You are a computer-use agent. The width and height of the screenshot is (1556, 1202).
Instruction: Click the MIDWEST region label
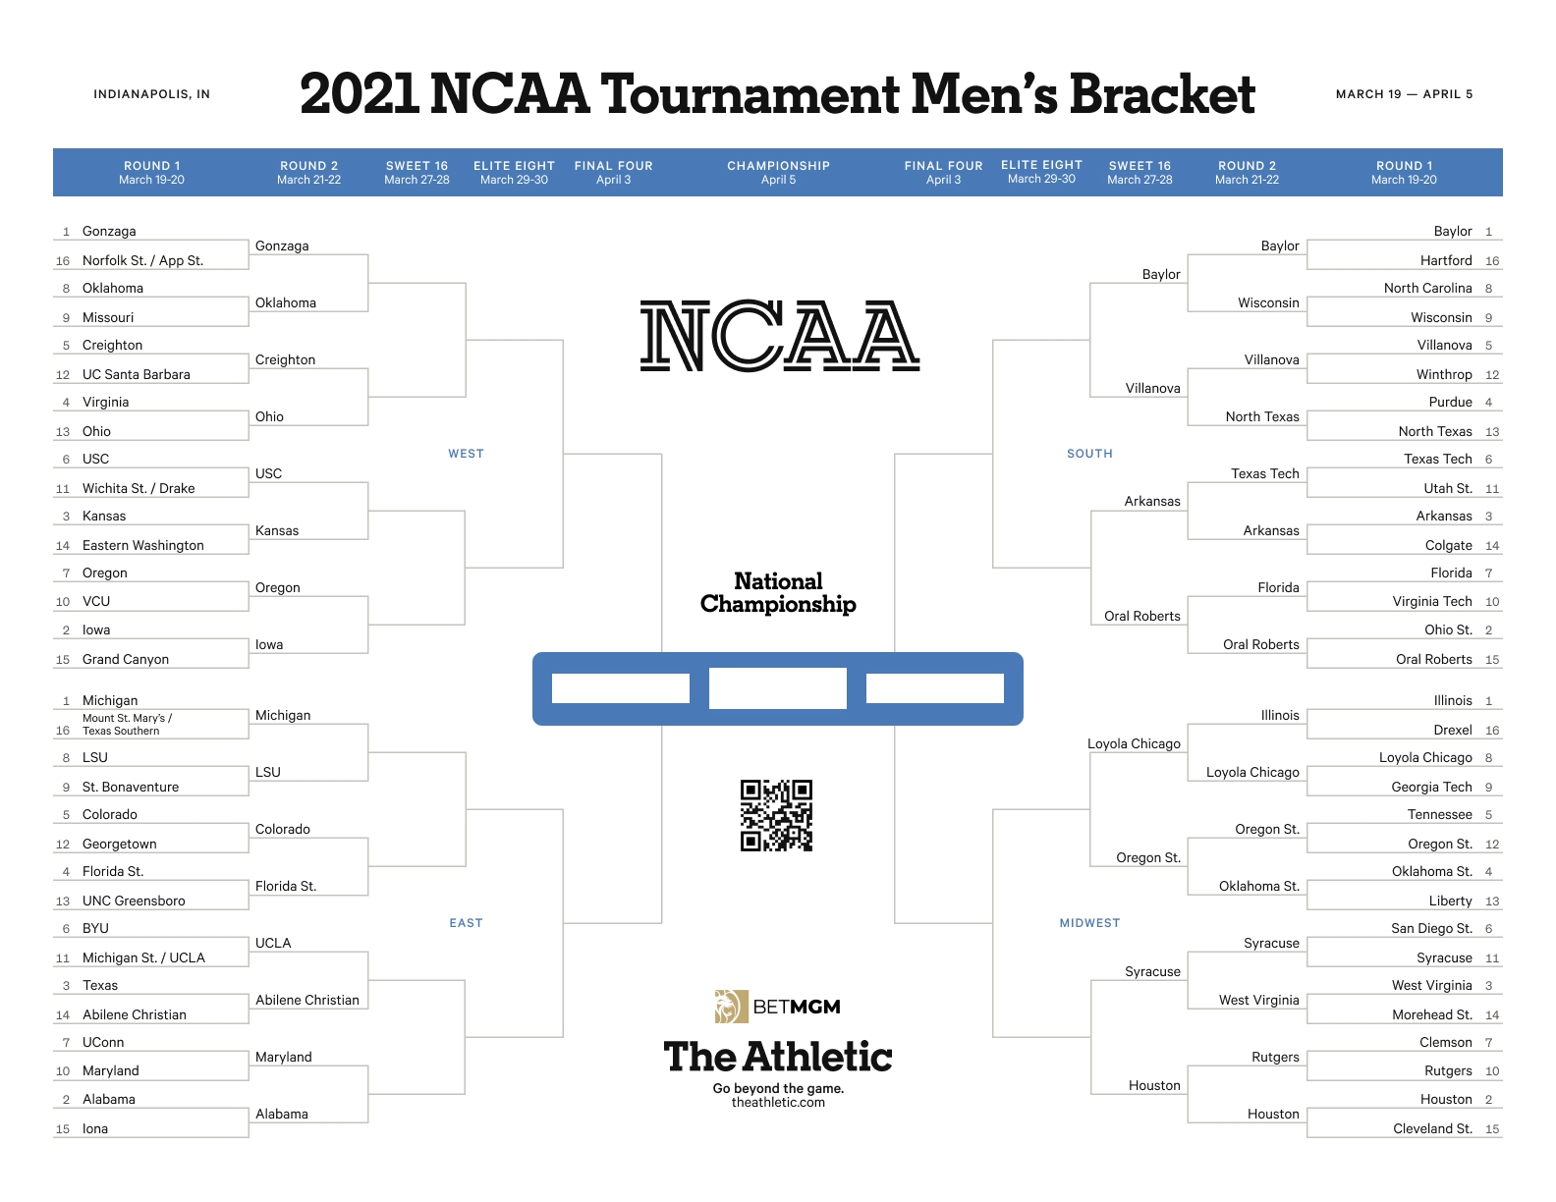(1089, 923)
